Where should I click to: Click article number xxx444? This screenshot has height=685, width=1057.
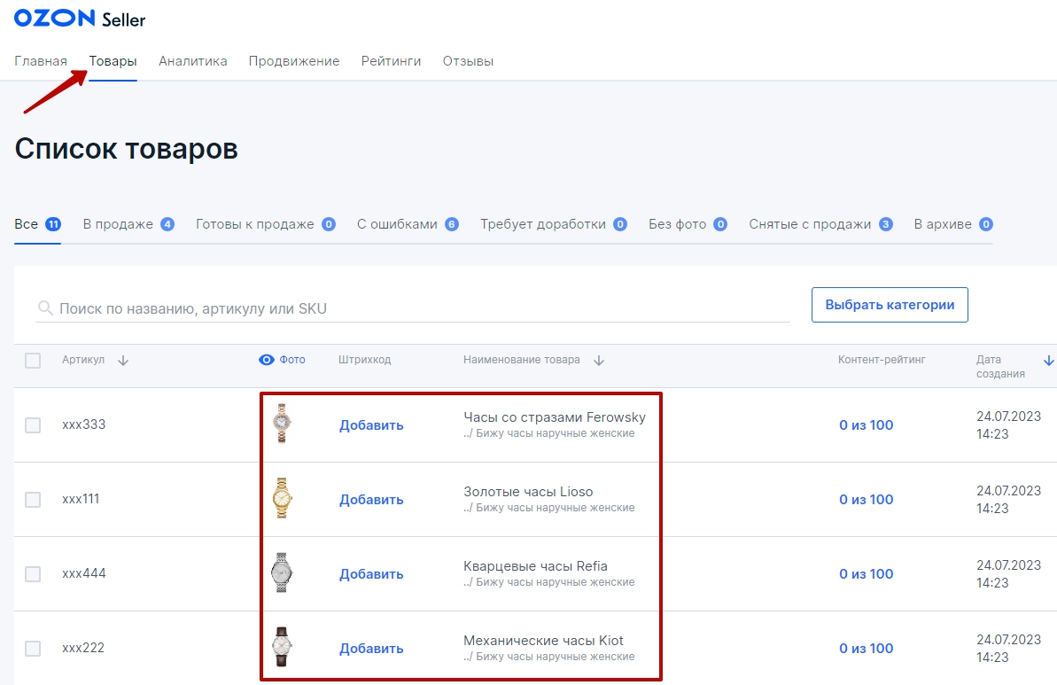(x=83, y=573)
